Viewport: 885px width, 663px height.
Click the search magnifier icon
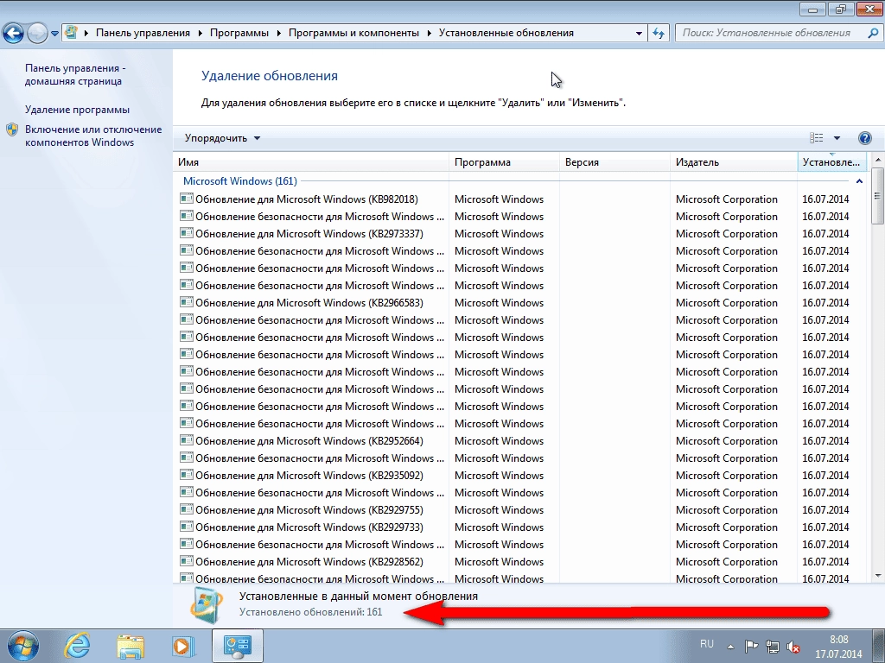point(873,33)
